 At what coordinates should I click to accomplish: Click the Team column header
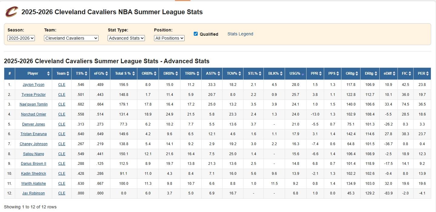tap(61, 73)
